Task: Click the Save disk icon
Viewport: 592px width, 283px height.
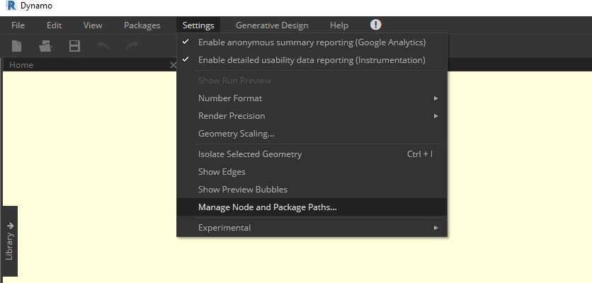Action: 74,47
